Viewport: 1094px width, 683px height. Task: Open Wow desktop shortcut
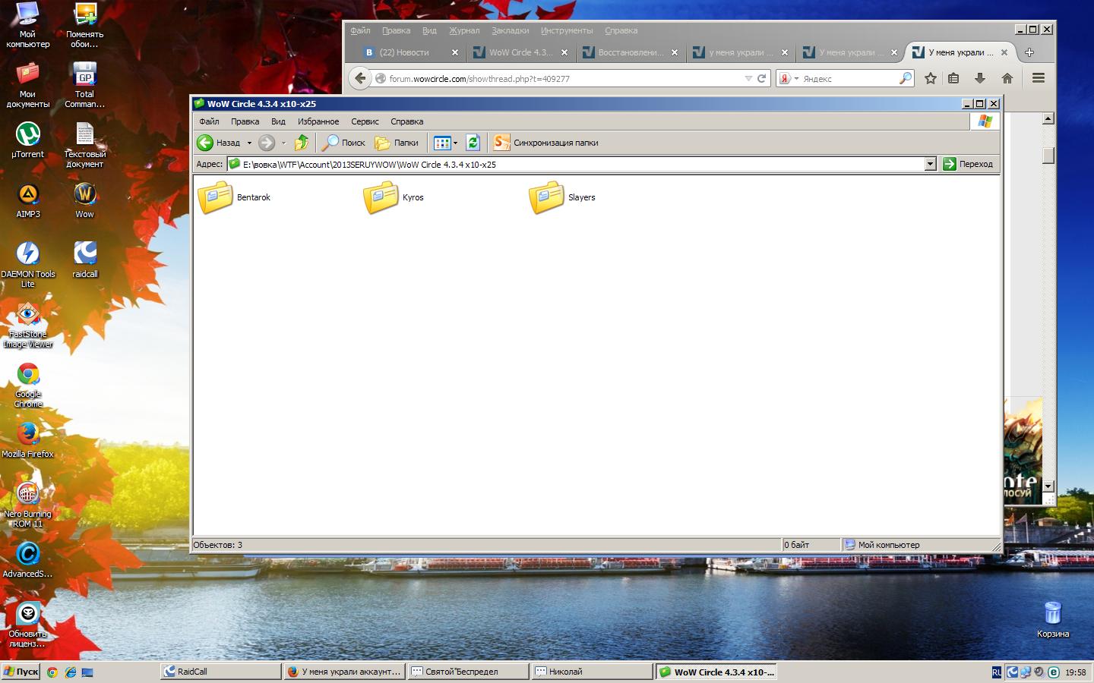pos(84,200)
